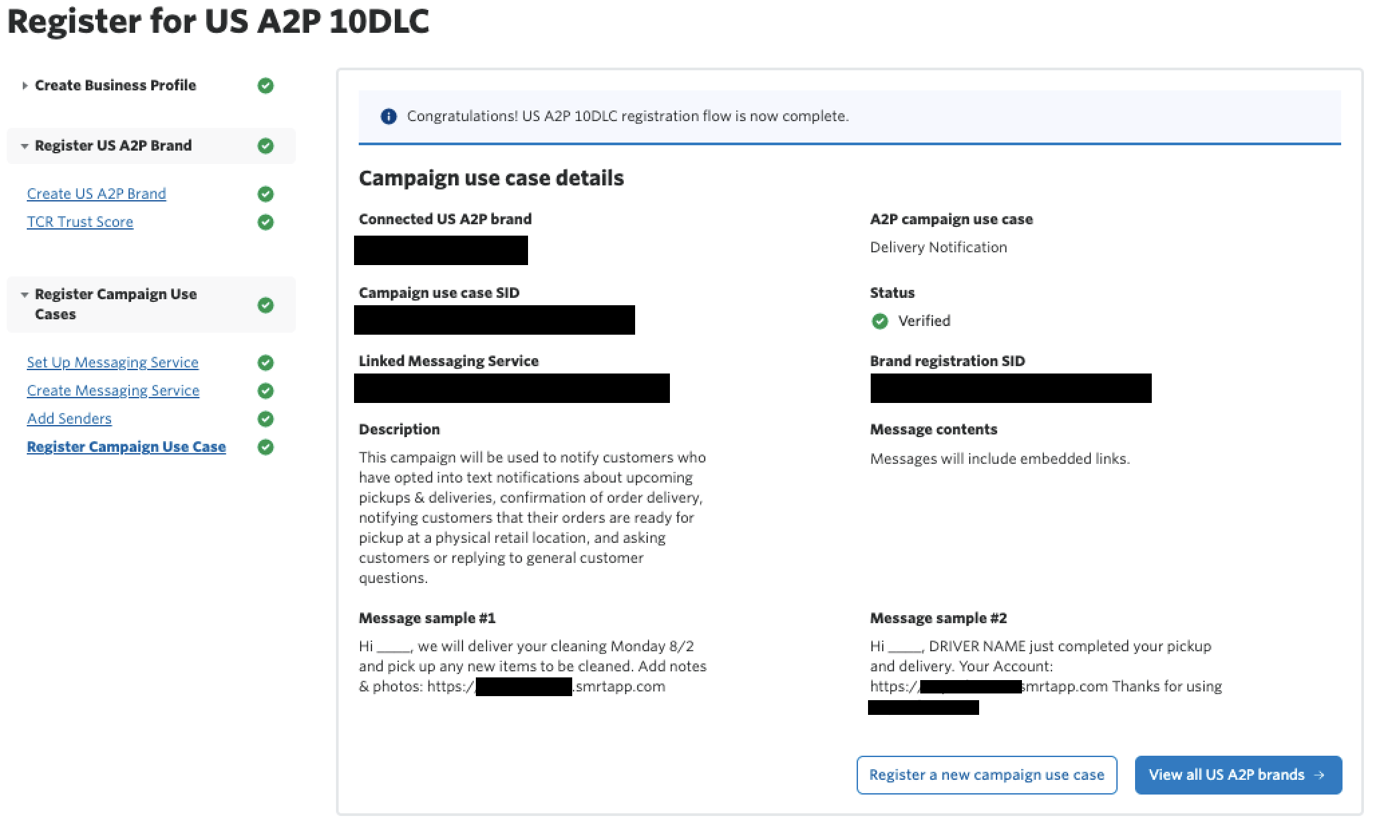
Task: Click checkmark next to Create US A2P Brand
Action: [x=266, y=194]
